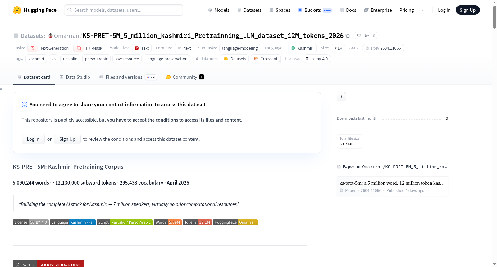Screen dimensions: 497x267
Task: Click the 'KS-PRET-5M: Kashmiri Pretraining Corpus' heading
Action: [68, 167]
